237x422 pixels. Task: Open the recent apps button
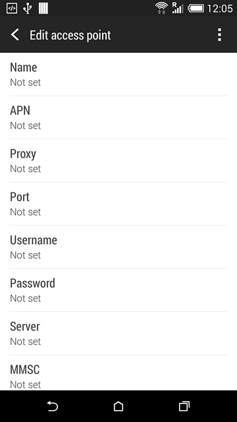[x=184, y=406]
